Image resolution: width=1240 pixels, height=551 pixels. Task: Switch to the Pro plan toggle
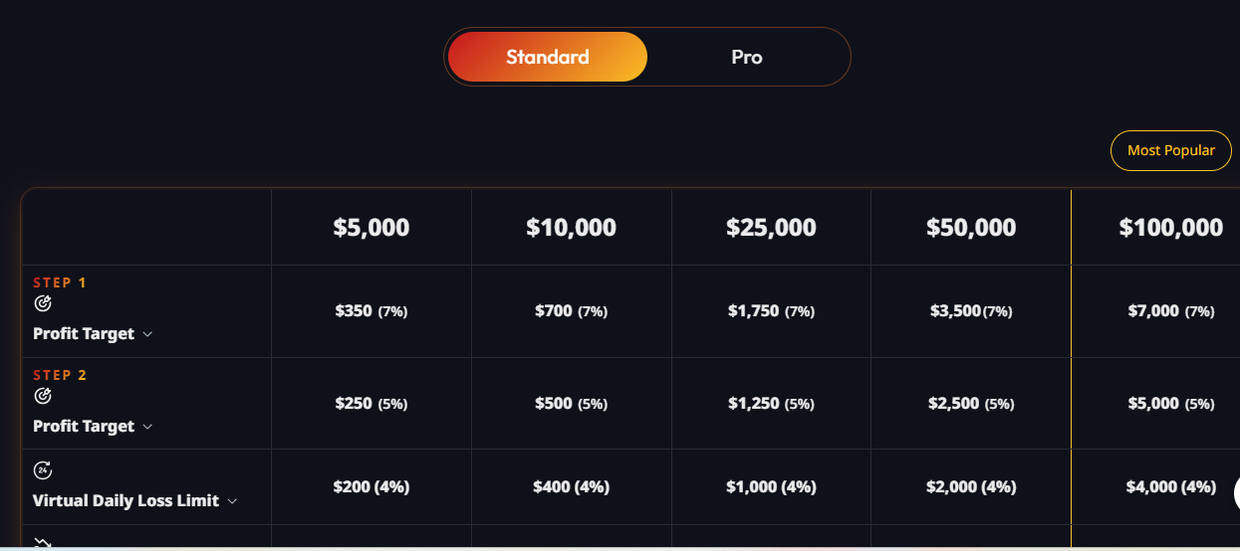coord(747,57)
